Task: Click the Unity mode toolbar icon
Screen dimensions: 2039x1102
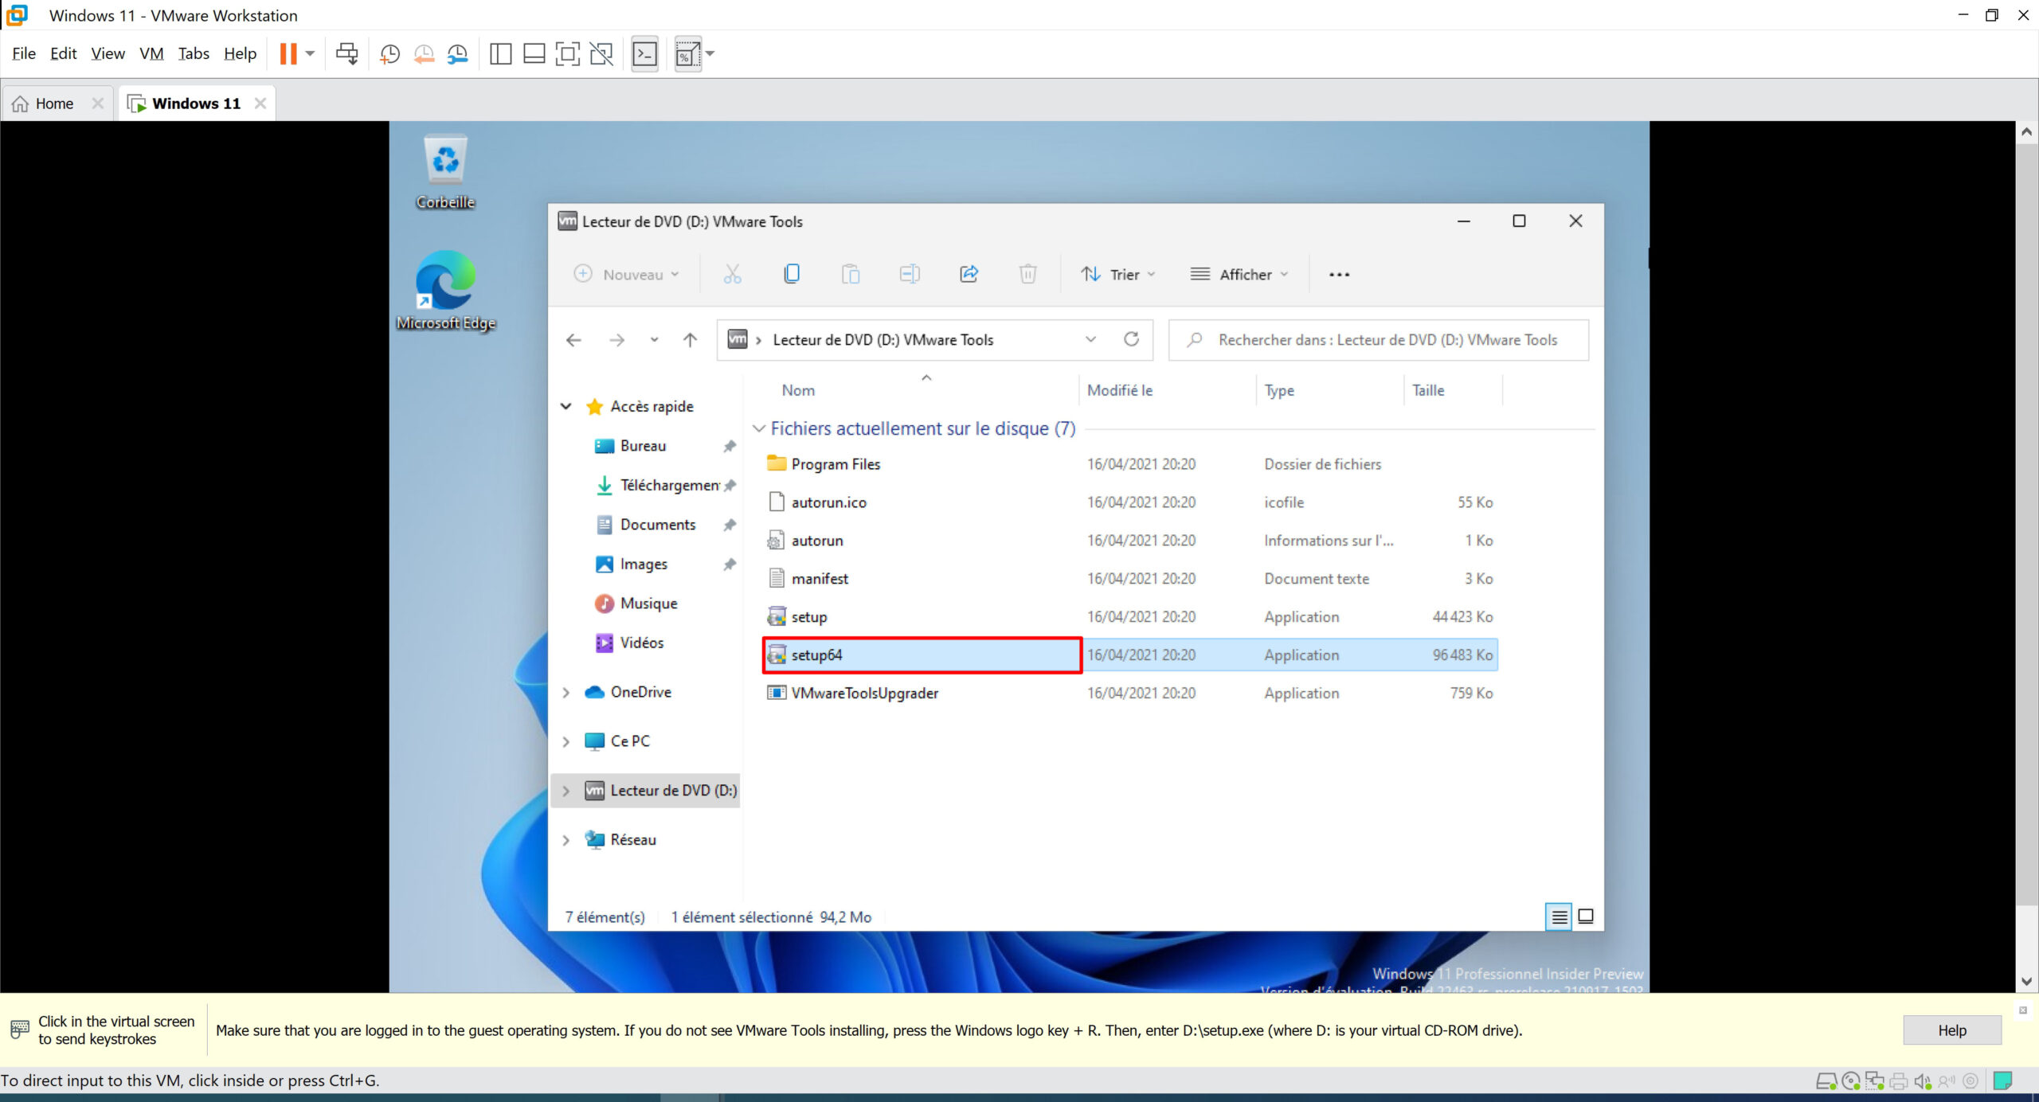Action: (x=601, y=54)
